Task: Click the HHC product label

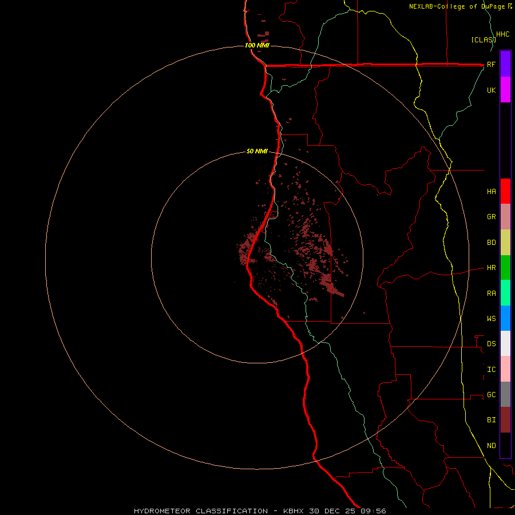Action: pos(503,34)
